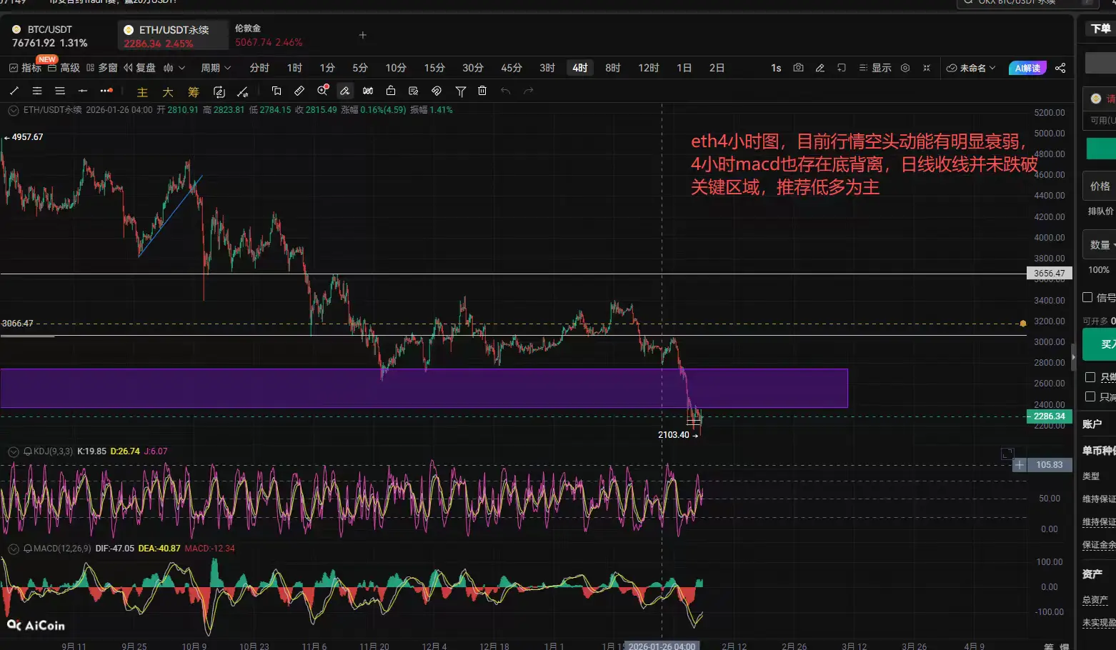Image resolution: width=1116 pixels, height=650 pixels.
Task: Undo the last drawing action
Action: [505, 91]
